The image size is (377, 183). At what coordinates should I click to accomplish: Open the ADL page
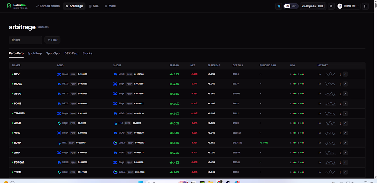(x=94, y=6)
